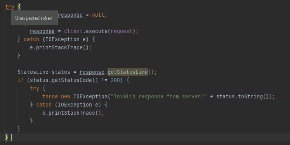The image size is (290, 145).
Task: Click string "Invalid response from server:"
Action: click(158, 96)
